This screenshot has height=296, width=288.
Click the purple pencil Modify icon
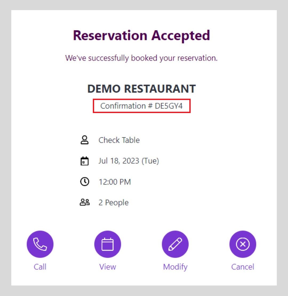click(175, 244)
